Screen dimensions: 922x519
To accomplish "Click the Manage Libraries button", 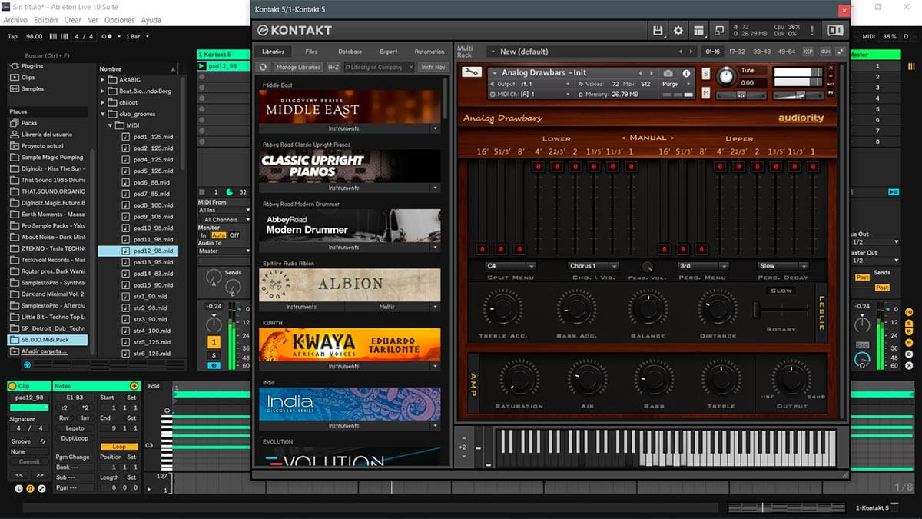I will [297, 67].
